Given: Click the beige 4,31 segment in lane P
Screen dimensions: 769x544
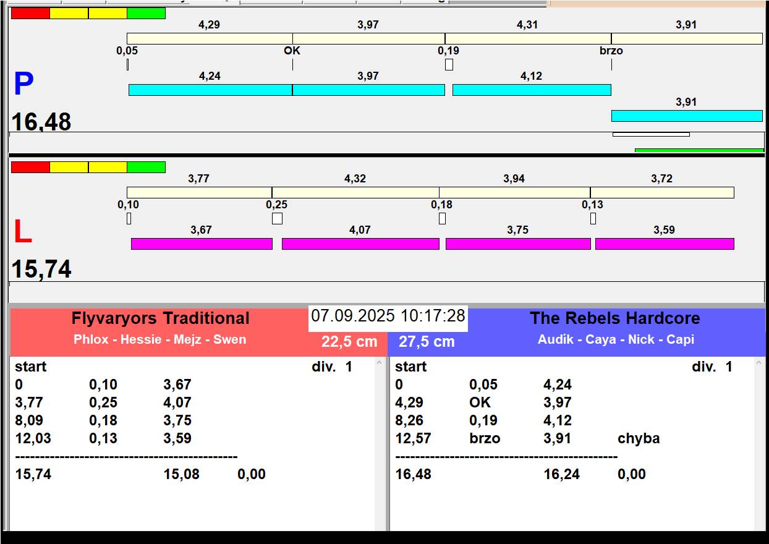Looking at the screenshot, I should 528,39.
